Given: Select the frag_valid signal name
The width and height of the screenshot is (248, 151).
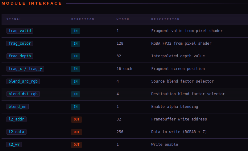Looking at the screenshot, I should [x=20, y=31].
